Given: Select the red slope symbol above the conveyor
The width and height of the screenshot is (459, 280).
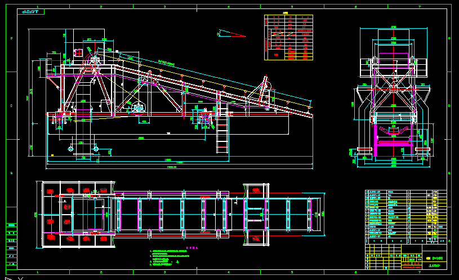Looking at the screenshot, I should [x=231, y=34].
